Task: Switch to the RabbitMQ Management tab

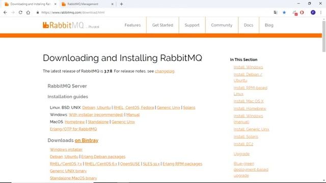Action: click(x=87, y=4)
